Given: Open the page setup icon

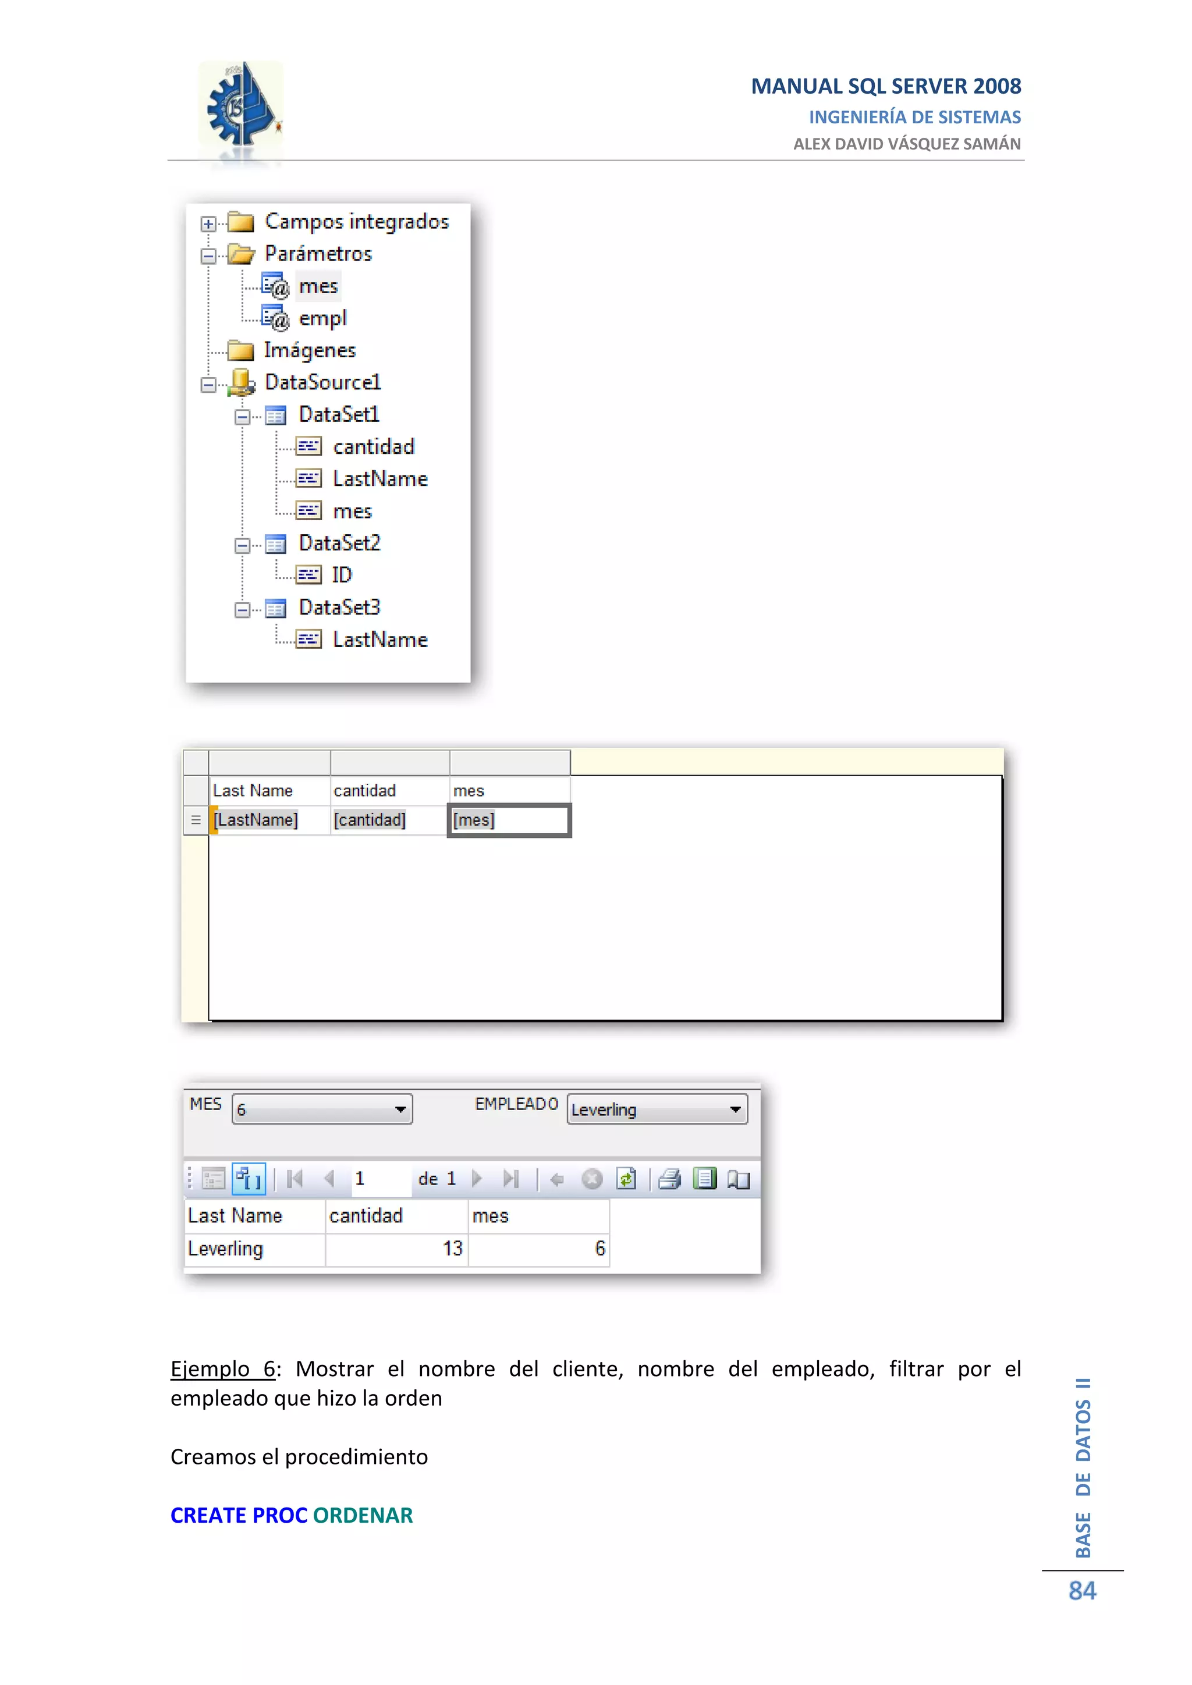Looking at the screenshot, I should 739,1179.
